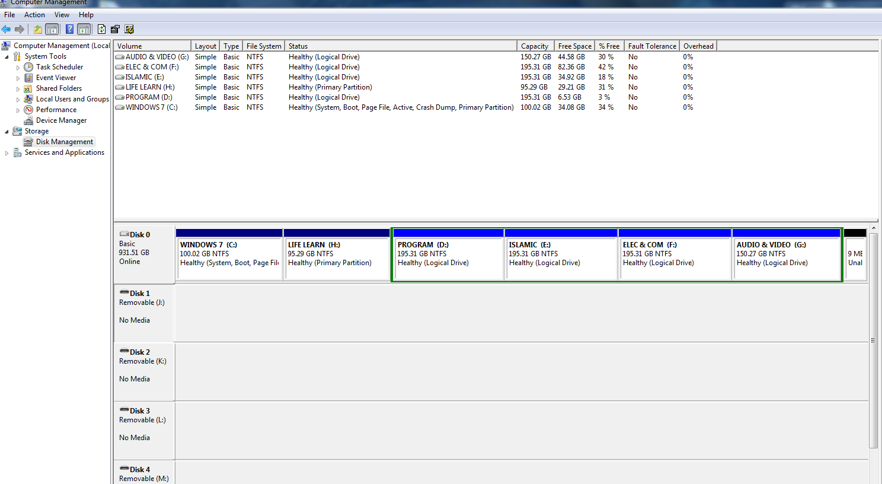Click drive icon of ELEC & COM (F:) row
The image size is (882, 484).
[120, 67]
